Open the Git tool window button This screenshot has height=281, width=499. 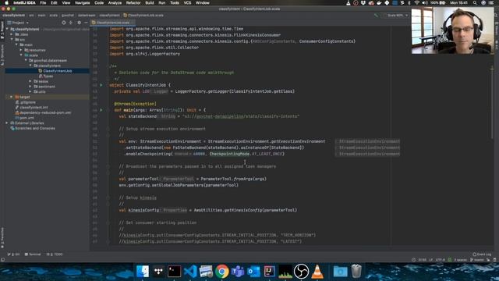pyautogui.click(x=13, y=254)
